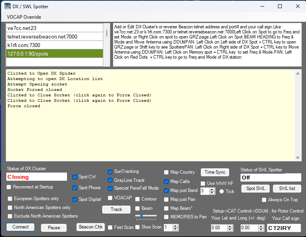Toggle SunTracking checkbox

[110, 172]
